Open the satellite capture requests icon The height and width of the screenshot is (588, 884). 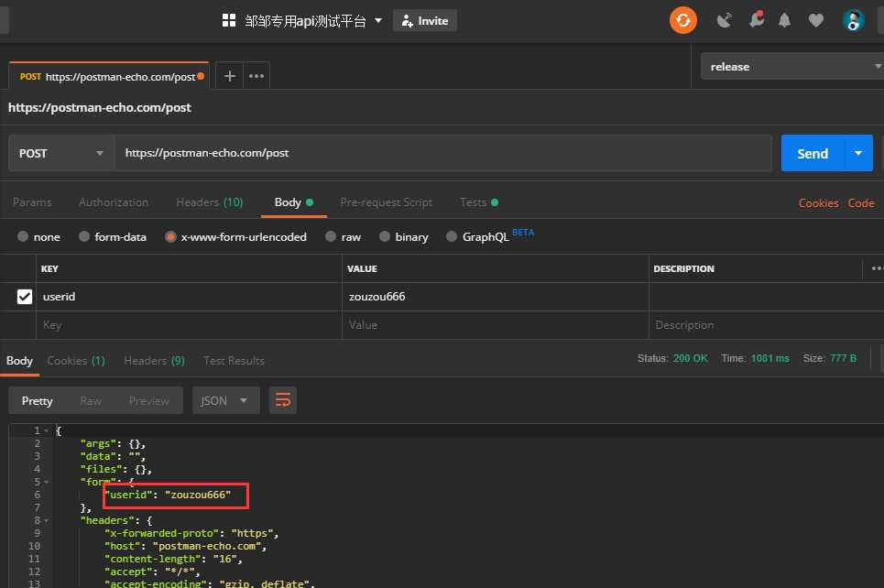coord(724,21)
